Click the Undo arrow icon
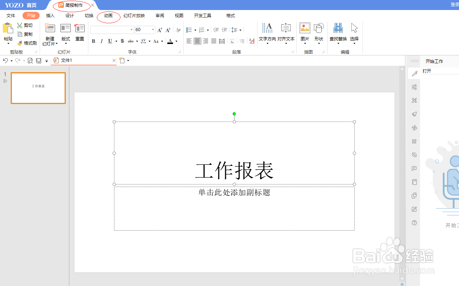 click(5, 61)
